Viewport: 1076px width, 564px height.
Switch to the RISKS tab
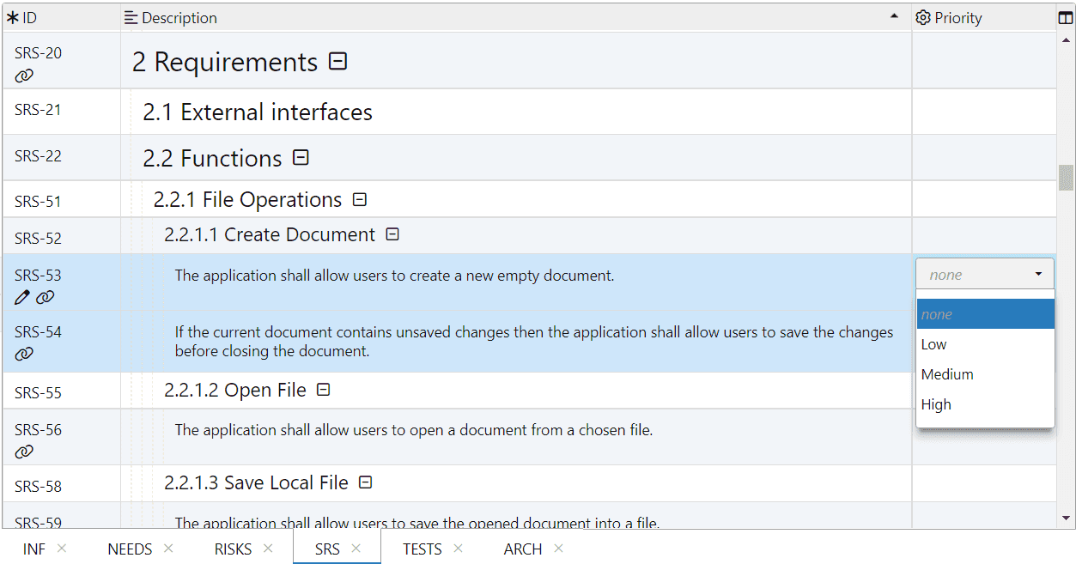[x=233, y=549]
